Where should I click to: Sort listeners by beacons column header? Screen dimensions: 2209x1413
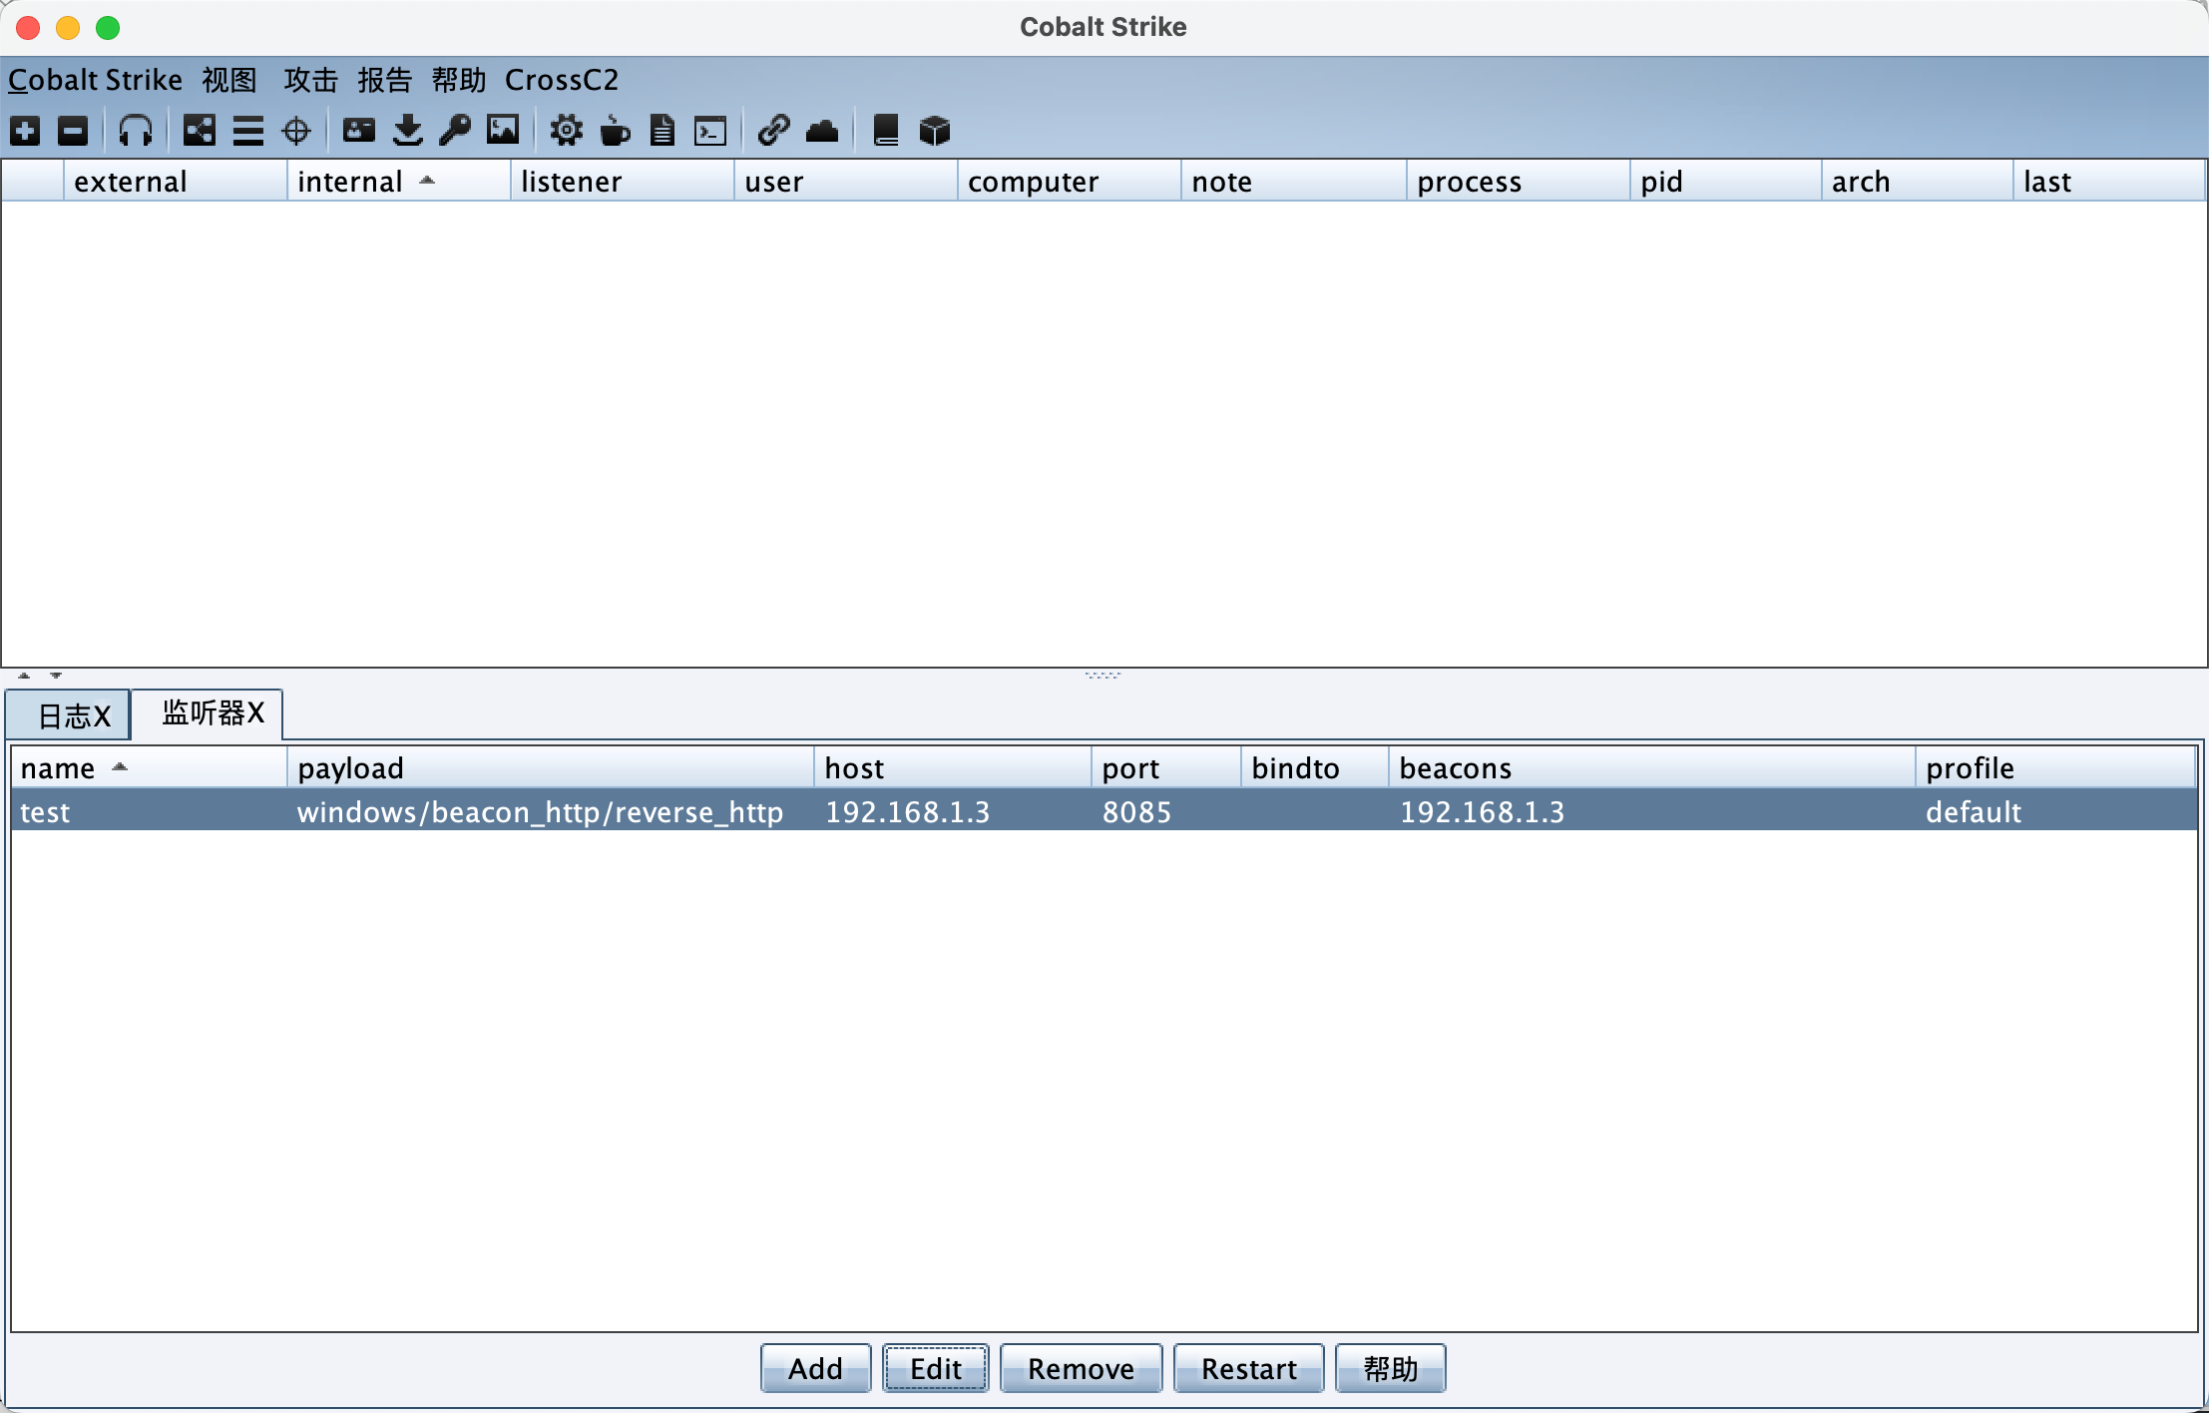pyautogui.click(x=1652, y=767)
